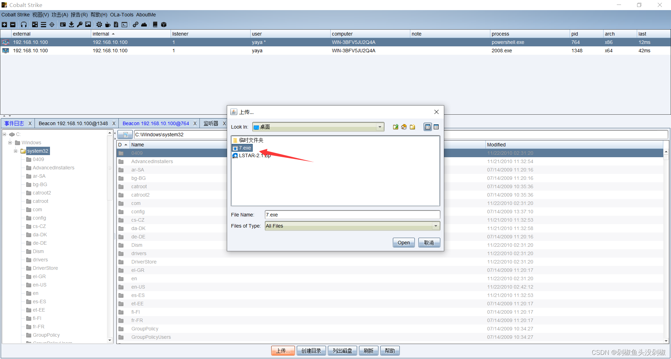Switch to Beacon 192.168.10.100@1348 tab
671x359 pixels.
click(73, 123)
